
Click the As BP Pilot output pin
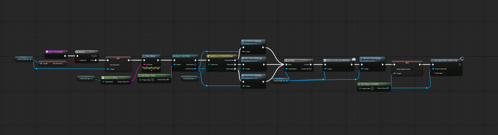point(195,69)
